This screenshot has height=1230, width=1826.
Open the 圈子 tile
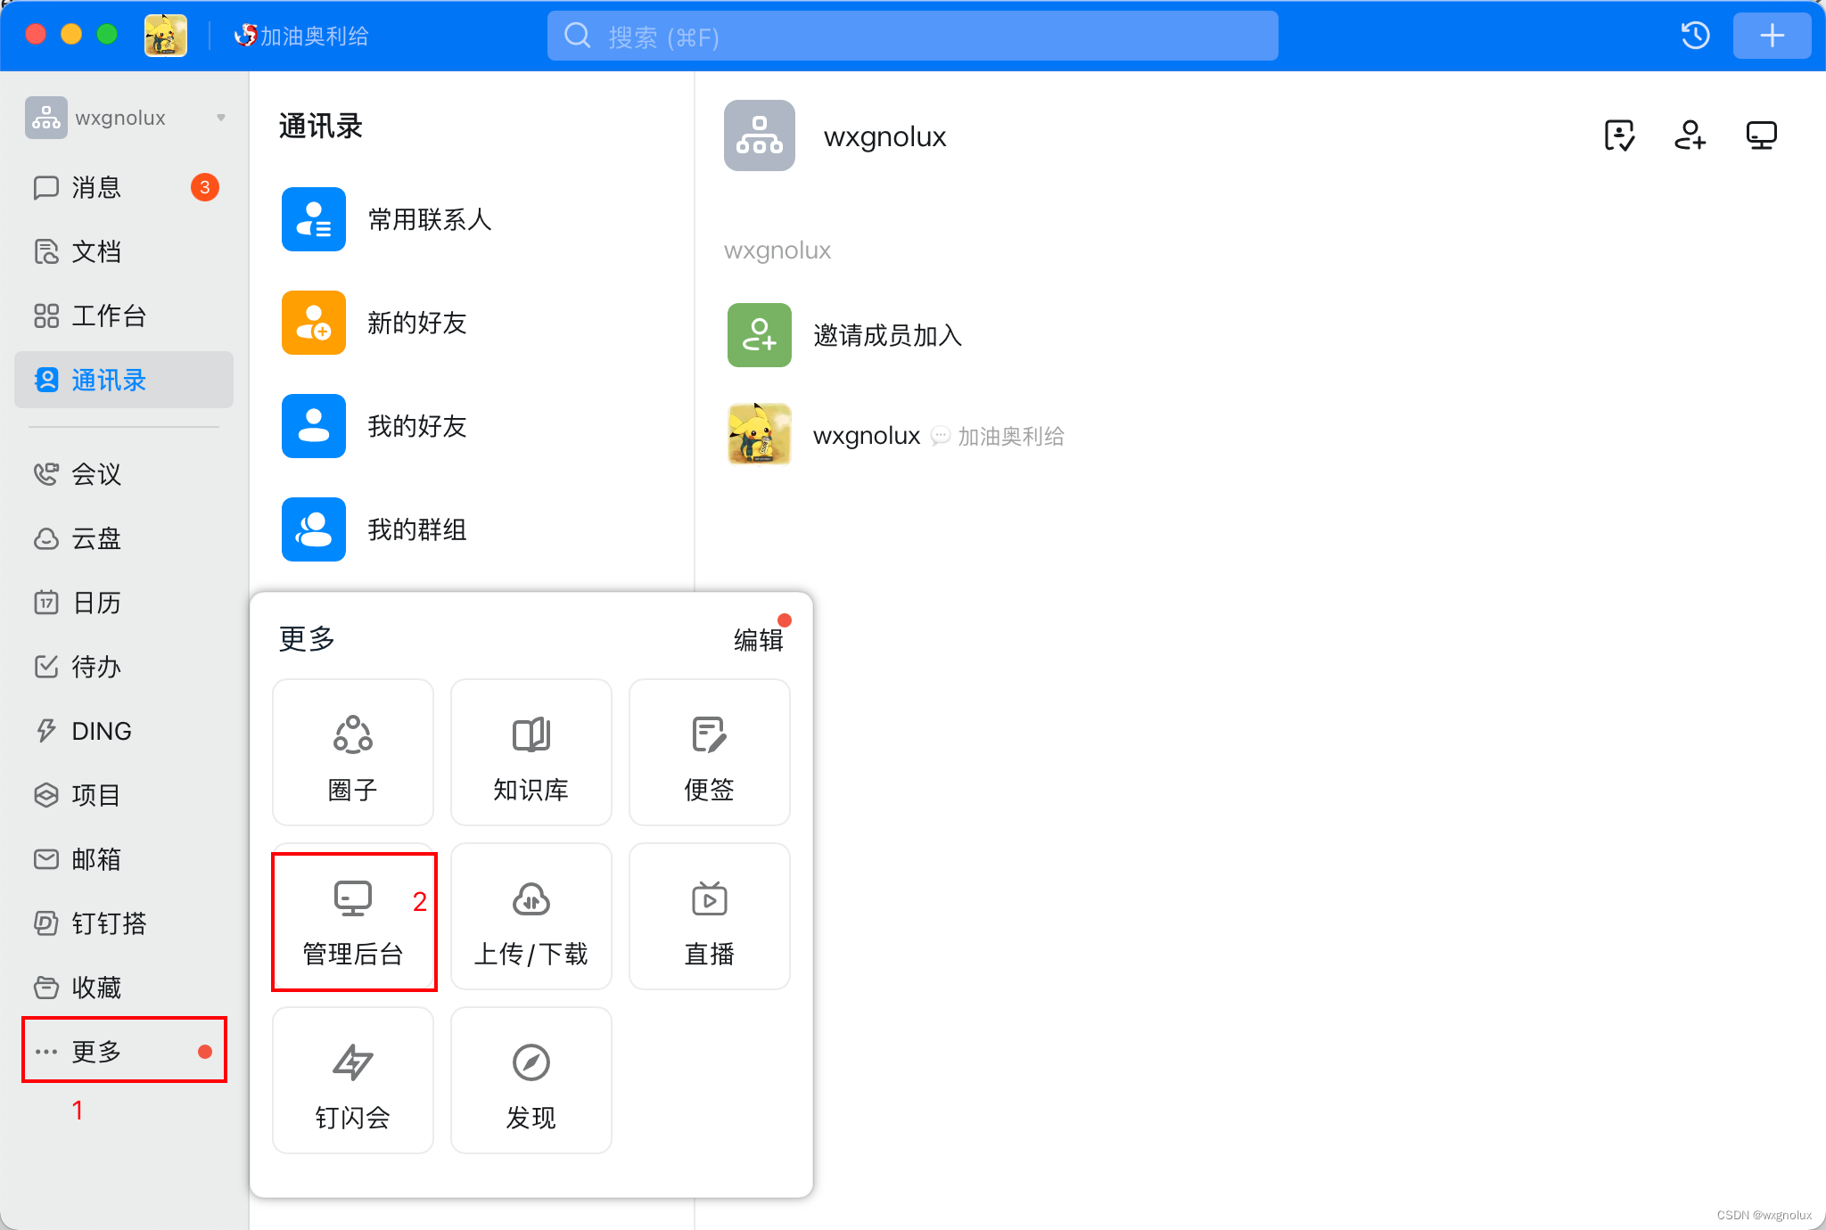353,752
